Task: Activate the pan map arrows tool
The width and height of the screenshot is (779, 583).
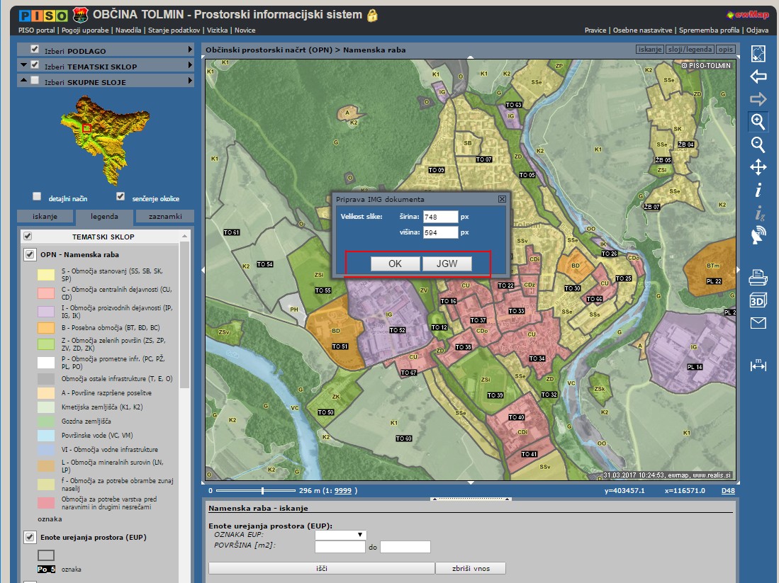Action: tap(758, 167)
